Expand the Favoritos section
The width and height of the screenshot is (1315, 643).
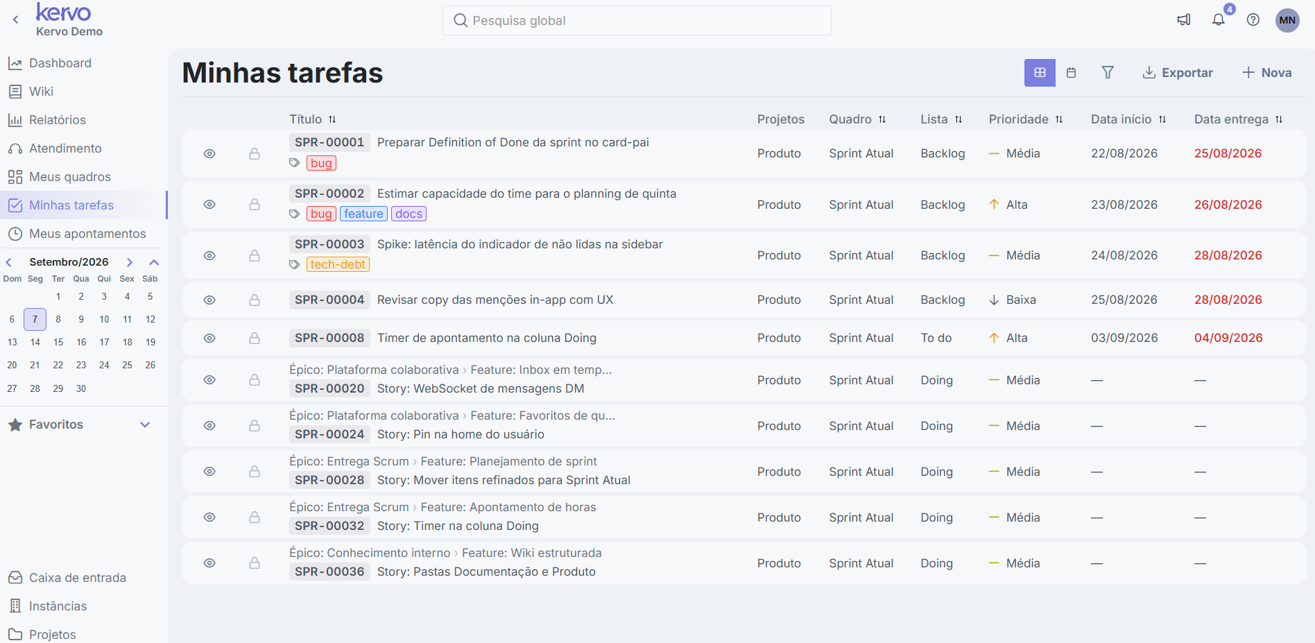pyautogui.click(x=145, y=425)
